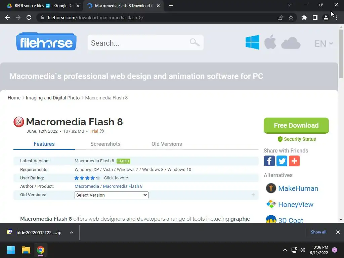The width and height of the screenshot is (344, 258).
Task: Click Home breadcrumb link
Action: point(14,98)
